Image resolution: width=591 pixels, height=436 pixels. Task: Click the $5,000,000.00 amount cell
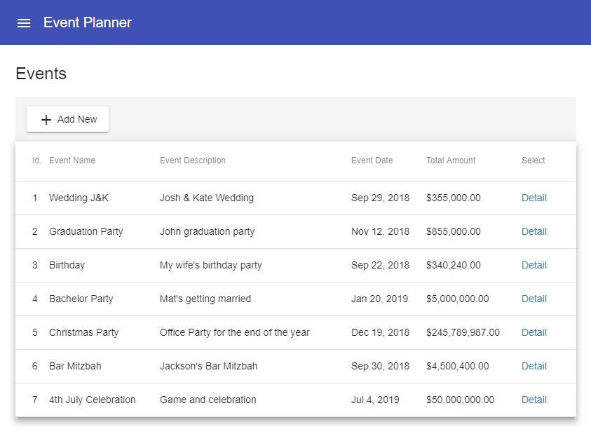(x=457, y=299)
